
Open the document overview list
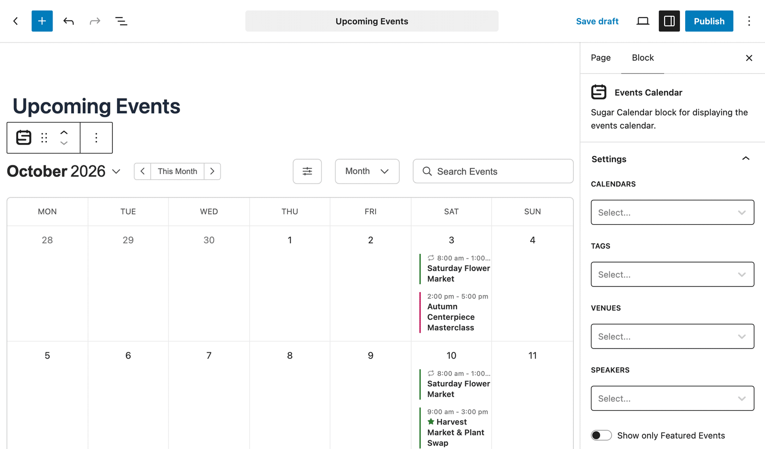[x=121, y=21]
